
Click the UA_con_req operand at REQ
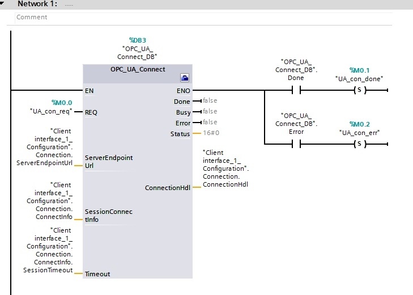coord(51,111)
